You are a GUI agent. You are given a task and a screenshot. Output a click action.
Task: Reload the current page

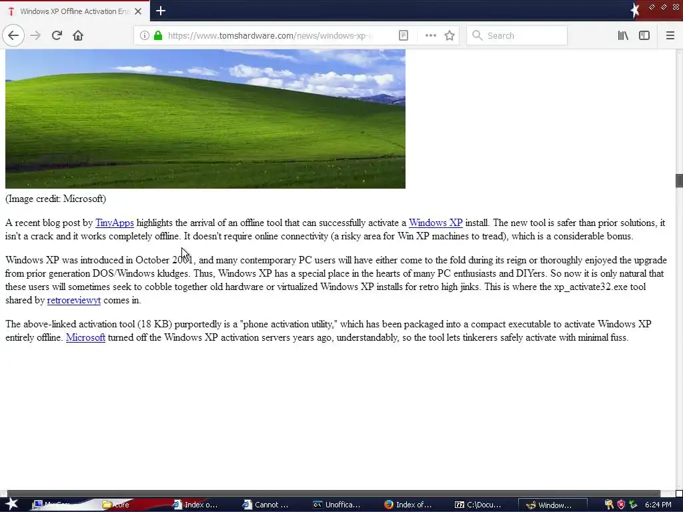click(57, 35)
